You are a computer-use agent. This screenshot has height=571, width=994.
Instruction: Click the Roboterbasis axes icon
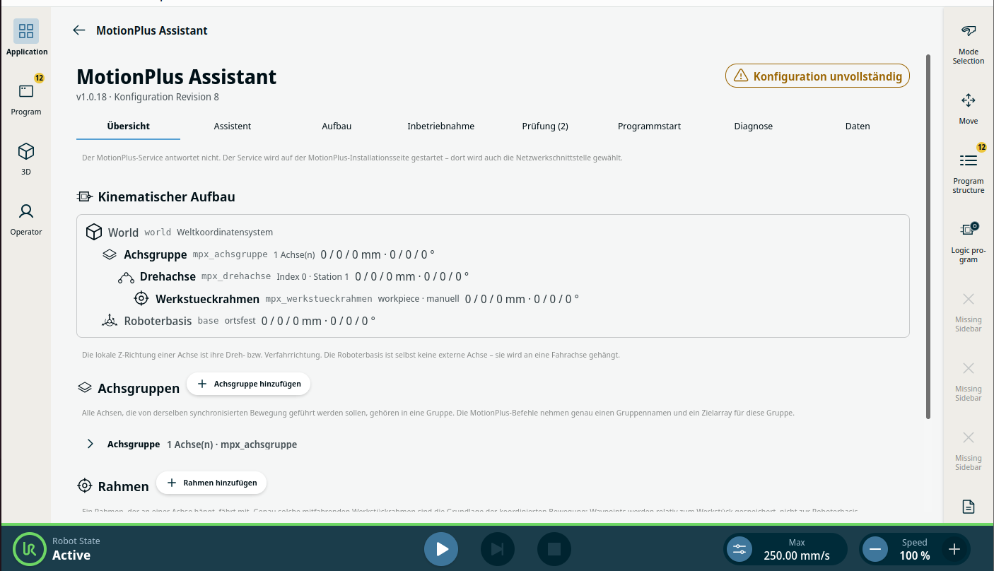(x=110, y=321)
